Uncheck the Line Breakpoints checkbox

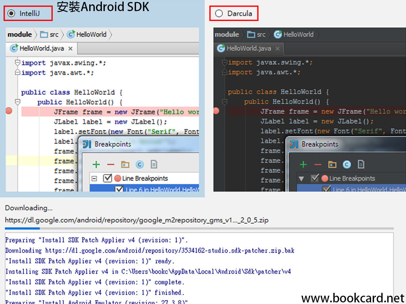coord(108,178)
